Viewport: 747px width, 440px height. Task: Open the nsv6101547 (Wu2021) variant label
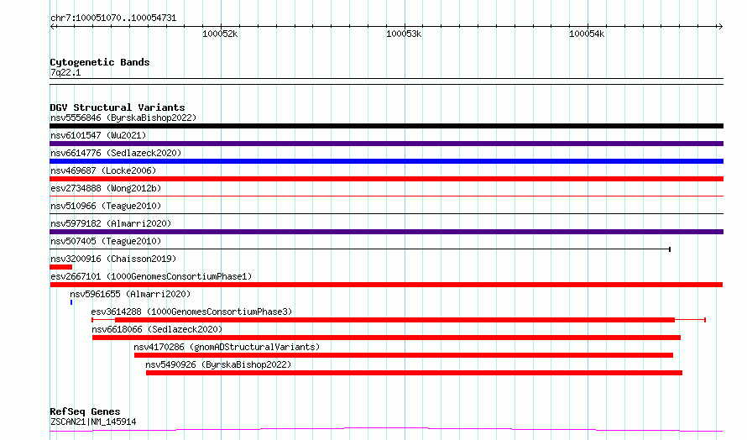[x=98, y=135]
